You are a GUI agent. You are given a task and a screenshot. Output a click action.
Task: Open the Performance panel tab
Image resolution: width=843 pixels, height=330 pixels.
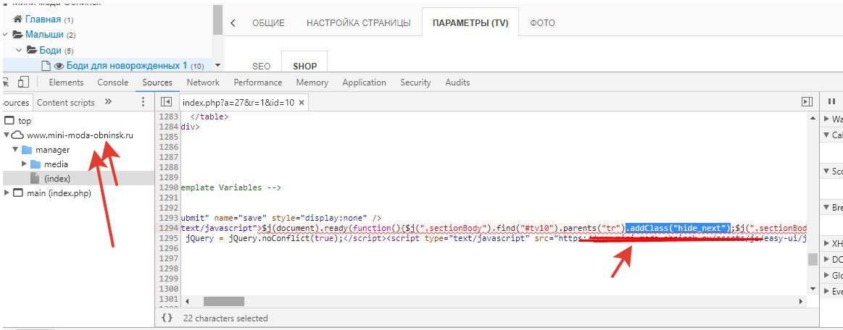(x=258, y=82)
